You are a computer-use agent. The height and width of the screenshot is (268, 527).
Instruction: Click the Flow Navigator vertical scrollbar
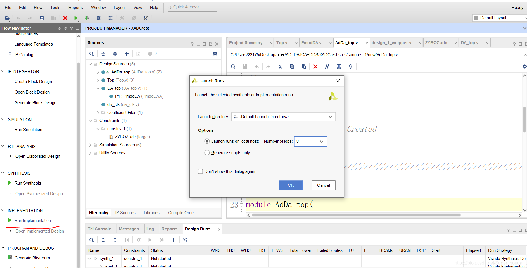click(x=79, y=165)
